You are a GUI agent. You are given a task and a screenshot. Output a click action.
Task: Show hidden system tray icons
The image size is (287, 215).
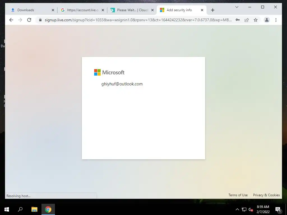click(237, 209)
